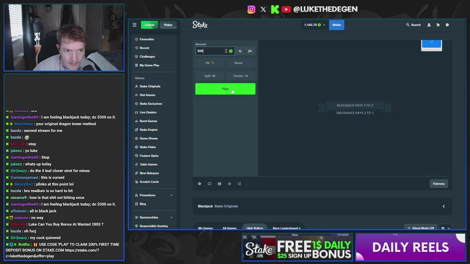
Task: Select the High Rollers tab
Action: (x=254, y=228)
